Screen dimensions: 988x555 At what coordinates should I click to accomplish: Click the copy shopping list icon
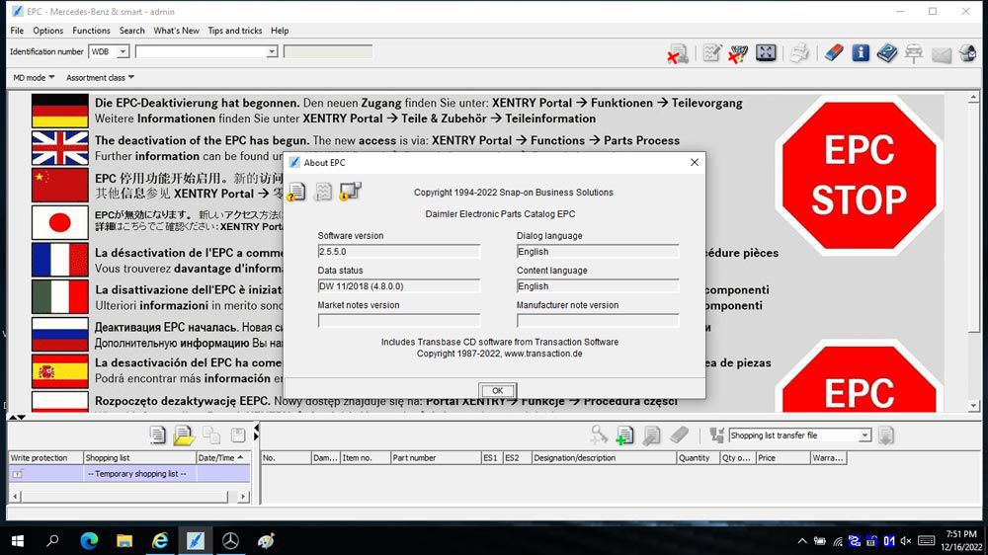pyautogui.click(x=211, y=435)
